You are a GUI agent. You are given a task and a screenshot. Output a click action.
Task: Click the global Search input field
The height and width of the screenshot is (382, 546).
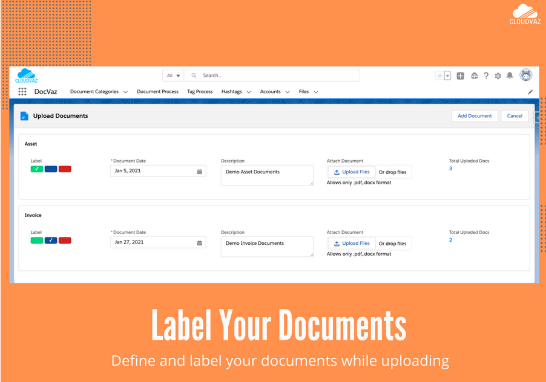coord(272,76)
